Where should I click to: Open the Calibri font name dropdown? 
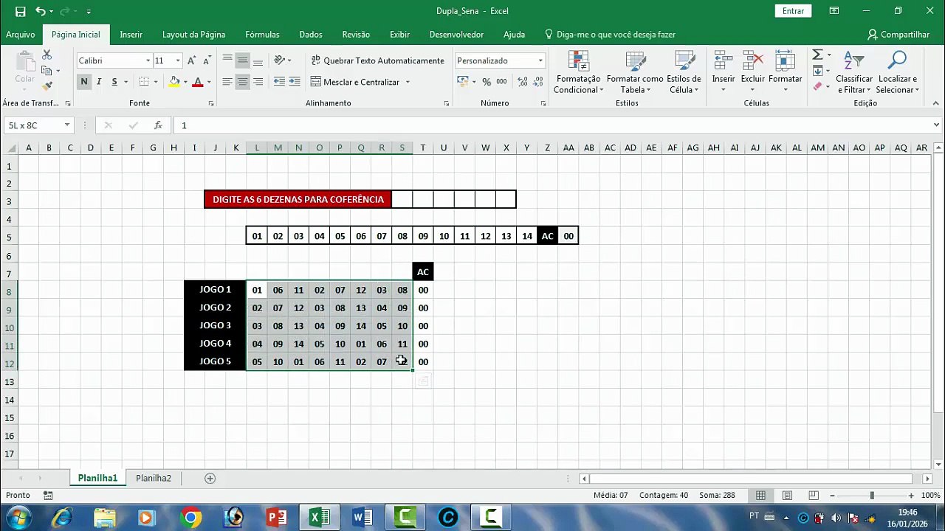point(148,60)
